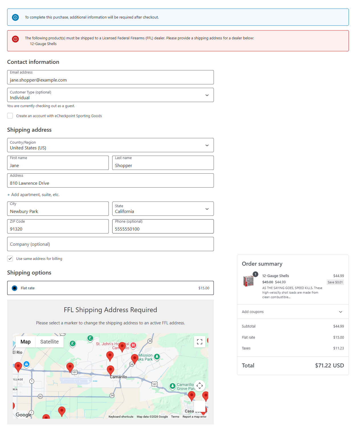Select the red marker beside Mission Oaks Park
The image size is (356, 427).
point(135,359)
